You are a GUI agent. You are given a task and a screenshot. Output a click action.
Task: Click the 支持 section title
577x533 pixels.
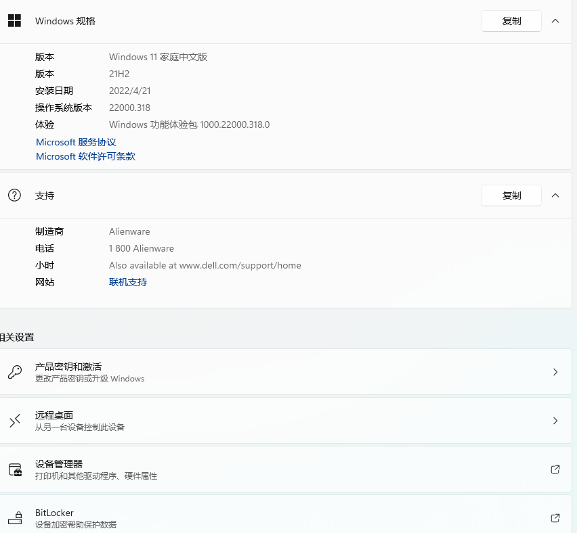[x=45, y=195]
